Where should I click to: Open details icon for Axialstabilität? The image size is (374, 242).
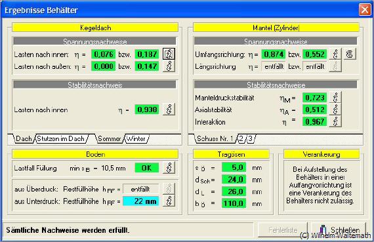(335, 110)
